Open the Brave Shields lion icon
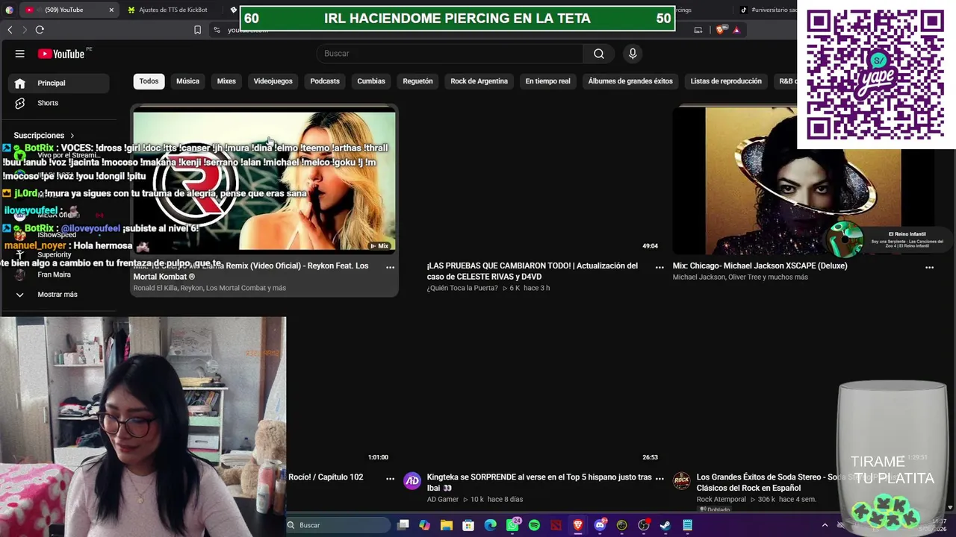This screenshot has height=537, width=956. (720, 30)
